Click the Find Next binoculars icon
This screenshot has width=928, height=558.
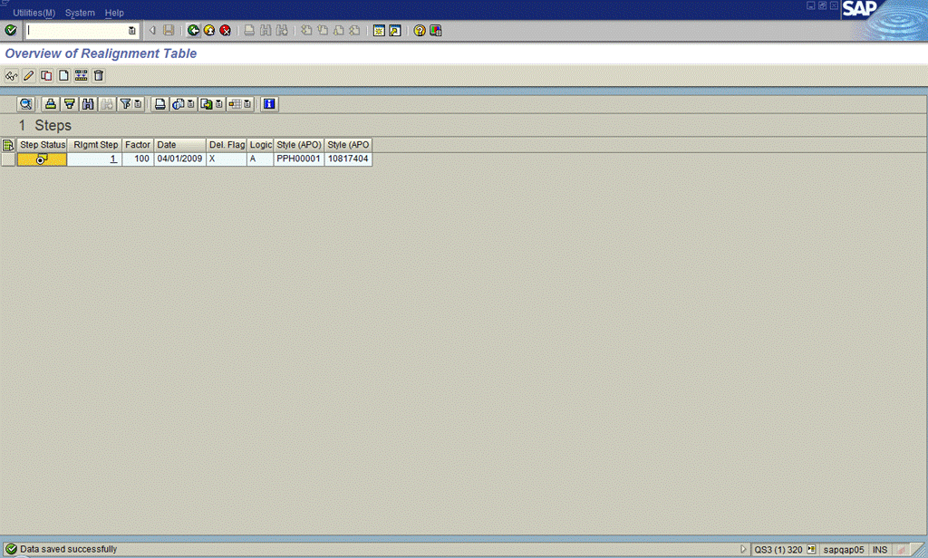tap(282, 30)
